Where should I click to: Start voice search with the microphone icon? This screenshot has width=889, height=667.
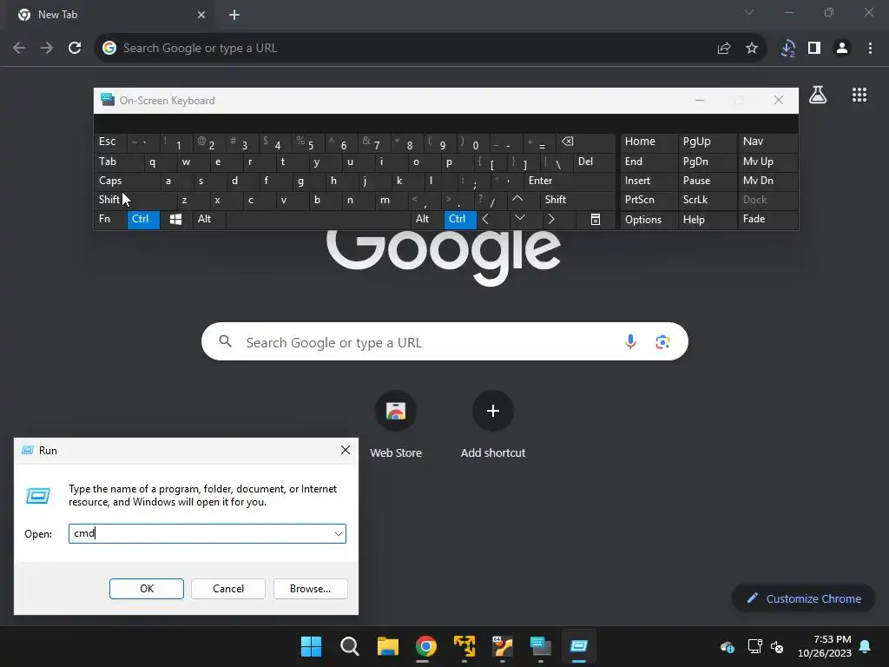(x=630, y=342)
